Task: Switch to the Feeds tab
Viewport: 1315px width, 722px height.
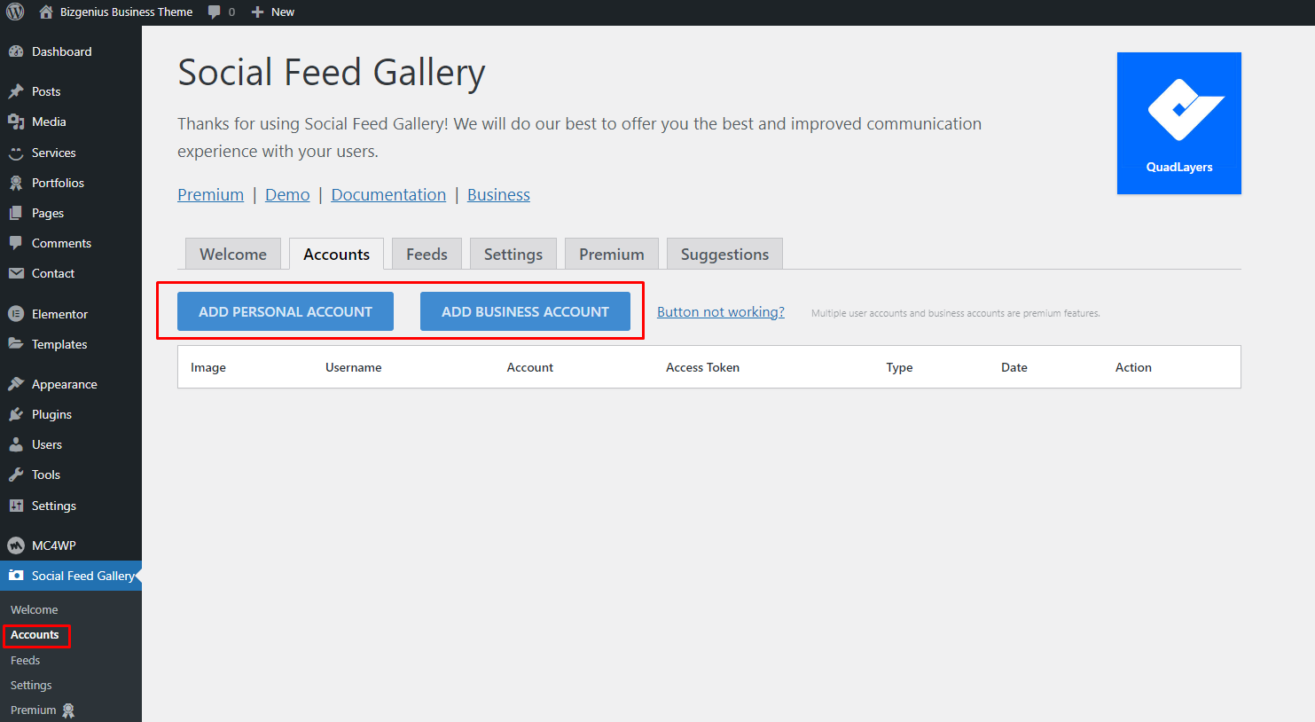Action: click(427, 254)
